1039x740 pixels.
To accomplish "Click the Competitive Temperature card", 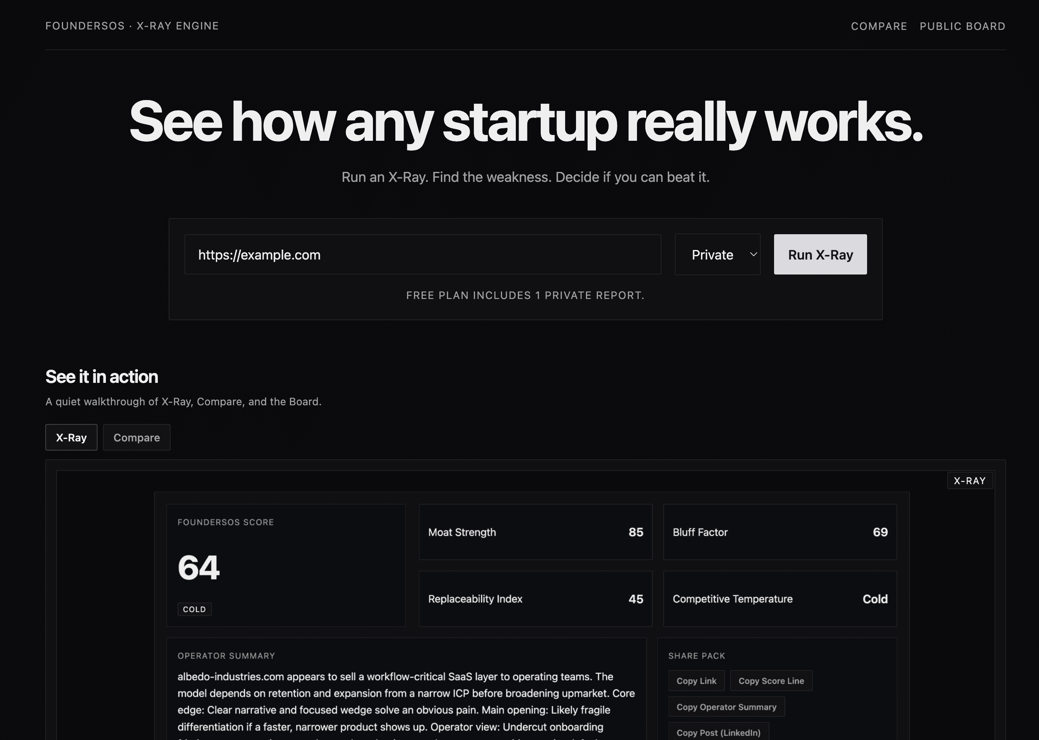I will 780,599.
